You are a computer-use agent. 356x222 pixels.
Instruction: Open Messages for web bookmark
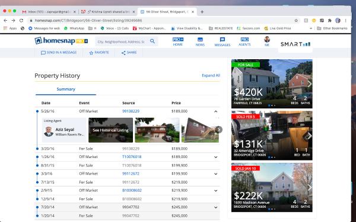tap(44, 28)
